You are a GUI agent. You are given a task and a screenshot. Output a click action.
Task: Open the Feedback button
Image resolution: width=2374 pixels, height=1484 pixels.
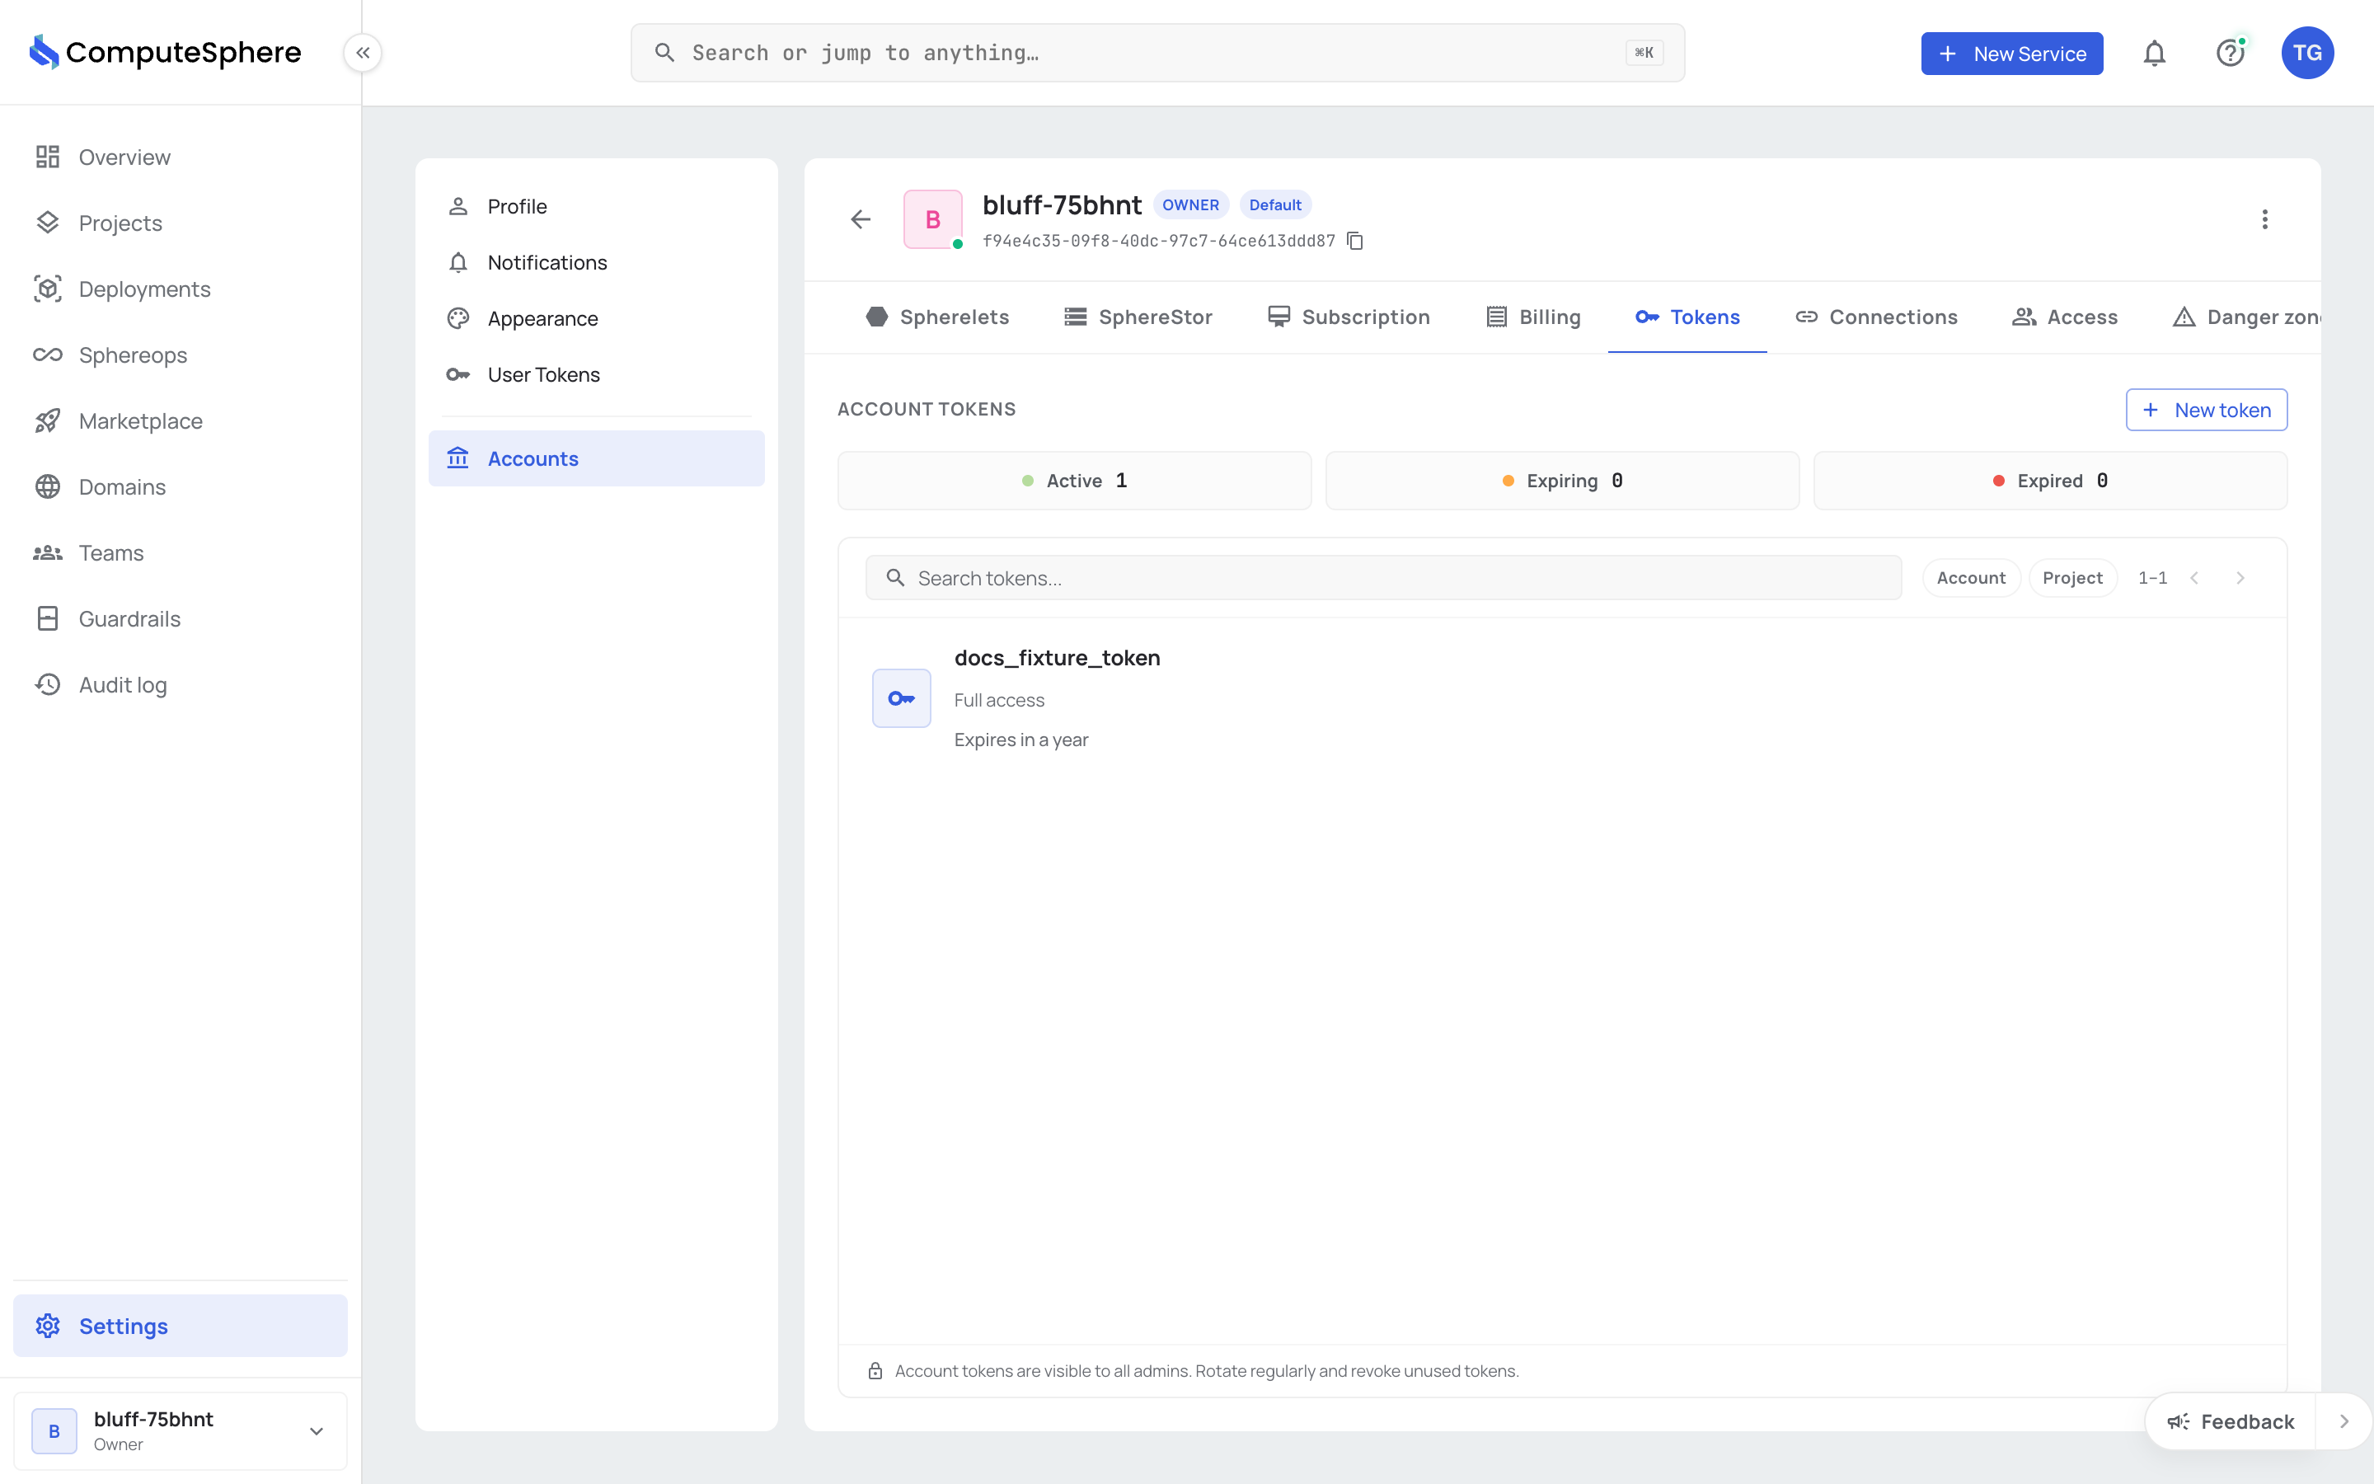[2231, 1421]
